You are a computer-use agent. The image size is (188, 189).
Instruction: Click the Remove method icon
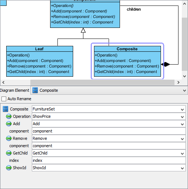click(9, 138)
